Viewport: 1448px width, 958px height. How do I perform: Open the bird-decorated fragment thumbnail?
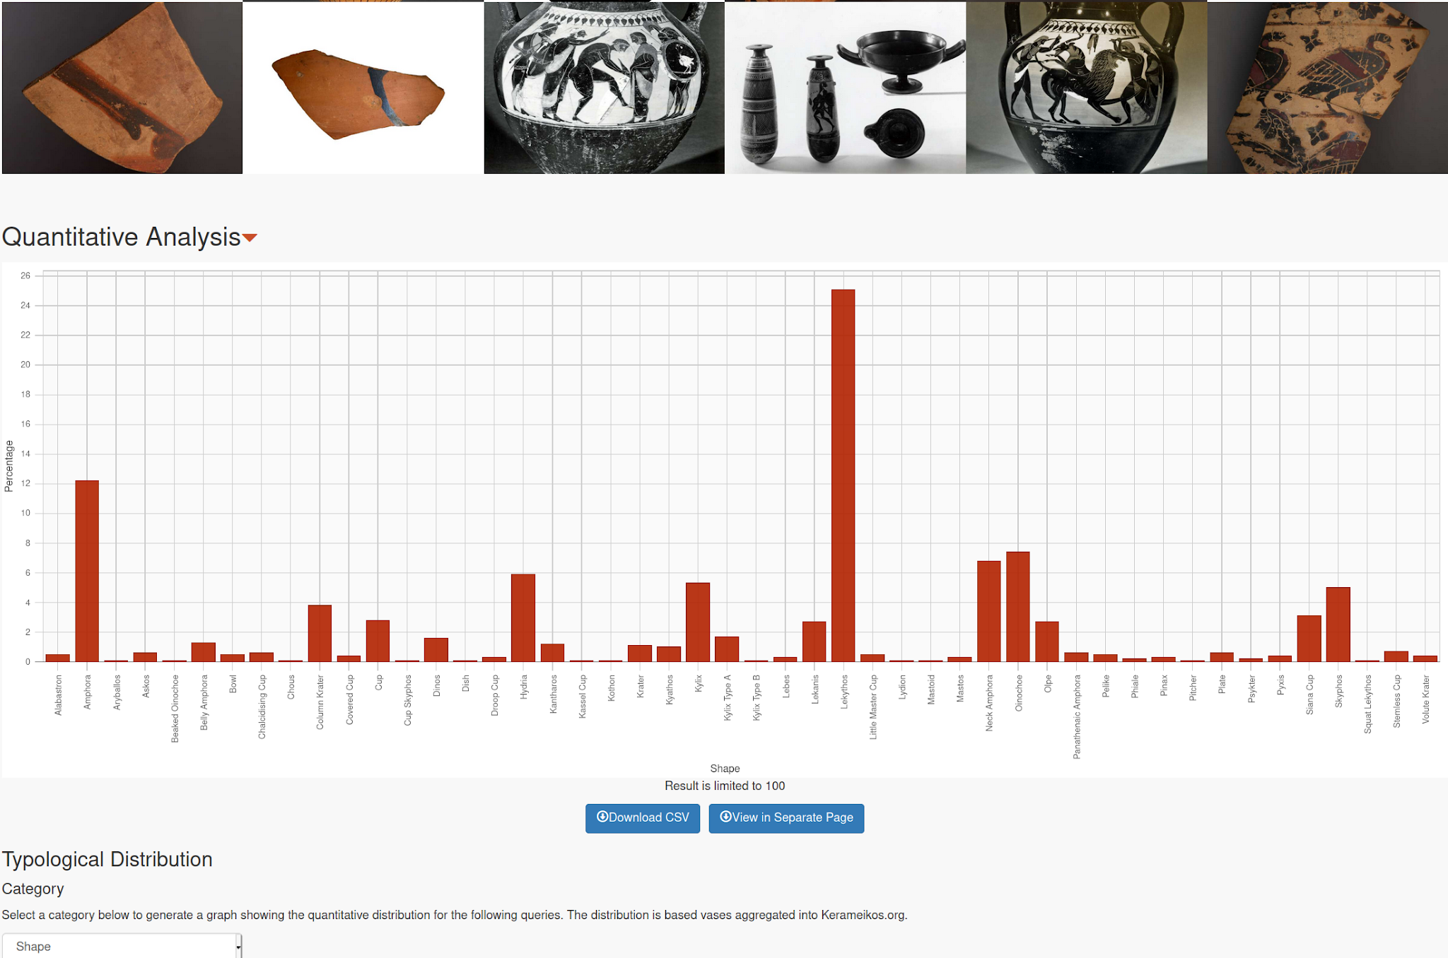[1327, 88]
